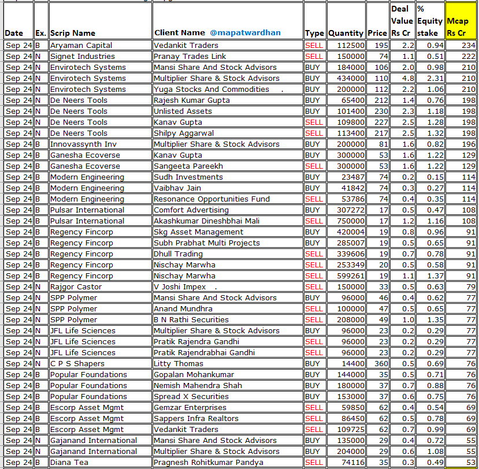Screen dimensions: 479x469
Task: Click the Date column header
Action: 18,21
